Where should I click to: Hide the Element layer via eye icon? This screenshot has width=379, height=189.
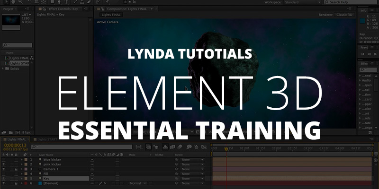4,183
